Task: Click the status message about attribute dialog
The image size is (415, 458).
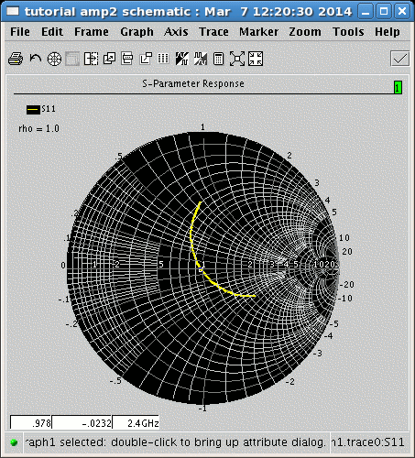Action: click(176, 442)
